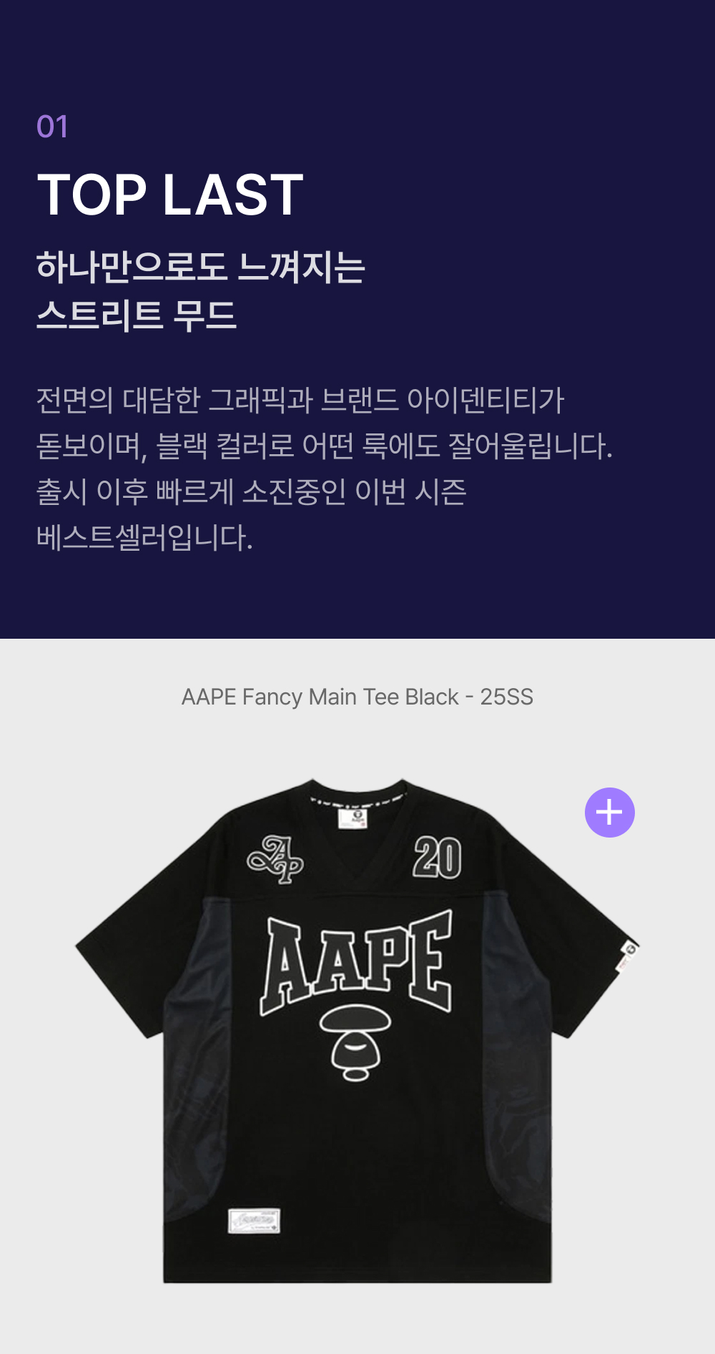Click the neck label tag on collar
This screenshot has width=715, height=1354.
coord(352,818)
